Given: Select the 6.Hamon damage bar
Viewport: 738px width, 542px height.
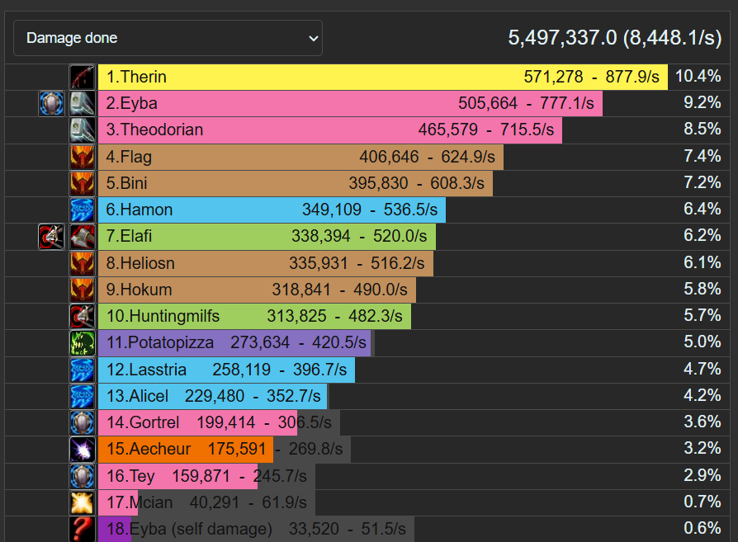Looking at the screenshot, I should coord(272,210).
